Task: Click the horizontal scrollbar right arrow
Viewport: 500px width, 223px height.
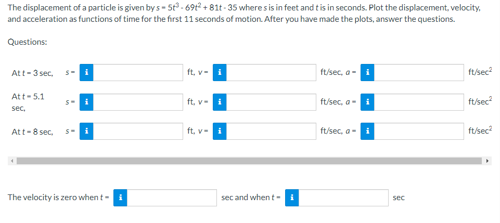Action: coord(488,161)
